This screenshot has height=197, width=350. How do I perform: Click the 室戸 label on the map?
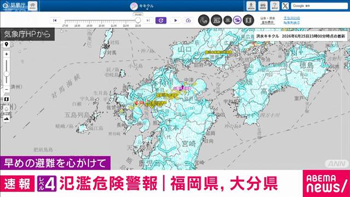(x=299, y=99)
